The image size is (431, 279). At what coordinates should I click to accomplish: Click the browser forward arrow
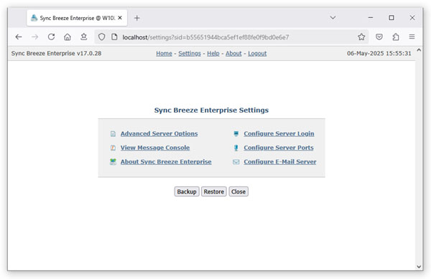[x=34, y=37]
